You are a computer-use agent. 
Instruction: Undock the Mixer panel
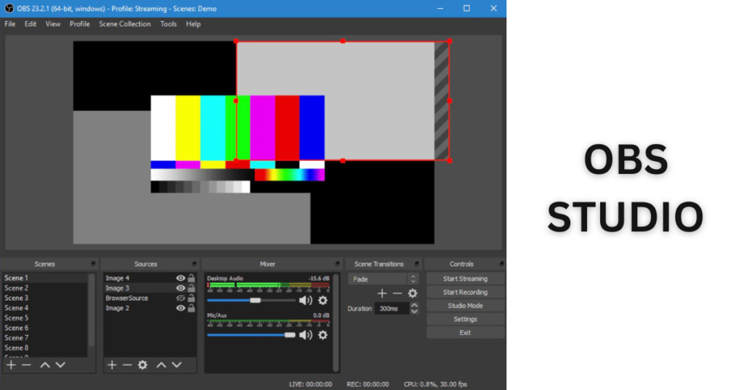point(337,264)
